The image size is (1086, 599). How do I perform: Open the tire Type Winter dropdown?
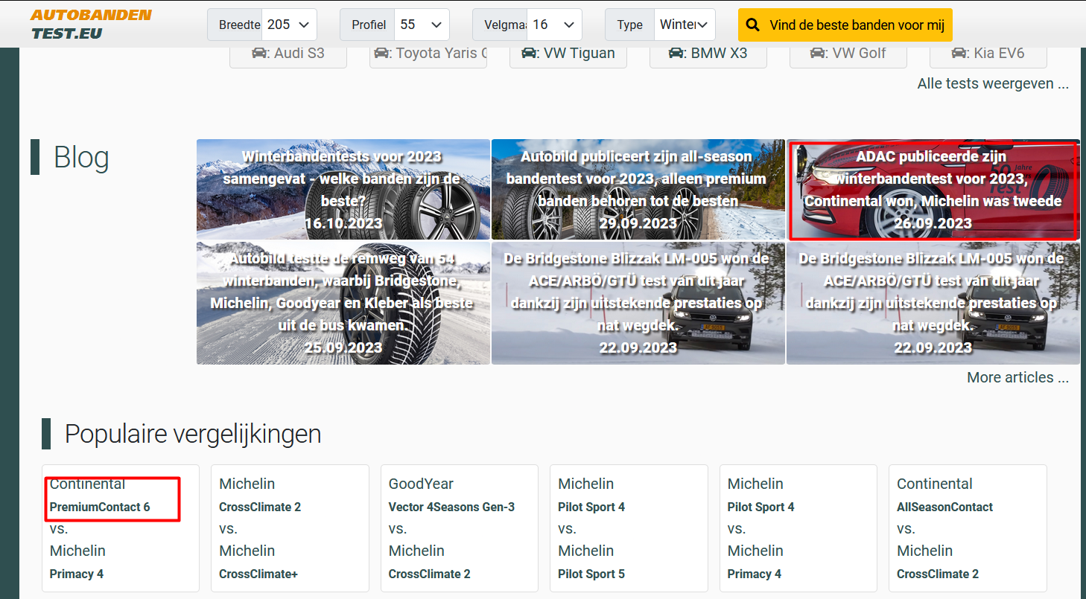[685, 25]
